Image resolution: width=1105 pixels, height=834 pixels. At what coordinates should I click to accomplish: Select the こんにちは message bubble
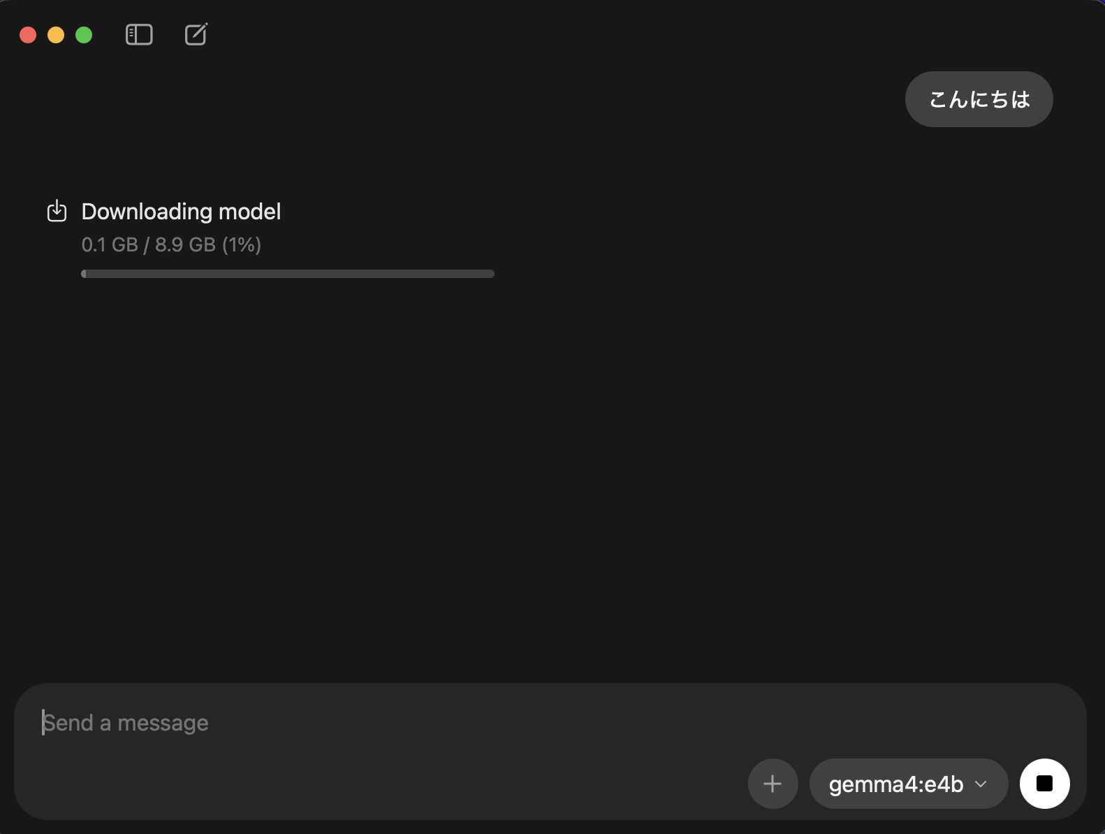979,99
